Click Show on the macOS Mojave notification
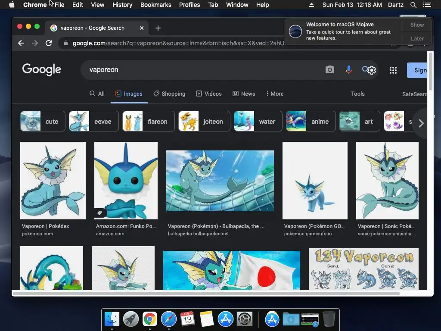Viewport: 441px width, 331px height. click(x=417, y=25)
